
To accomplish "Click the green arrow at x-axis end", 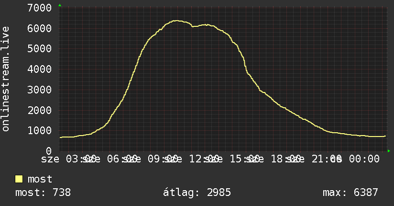I will point(389,151).
